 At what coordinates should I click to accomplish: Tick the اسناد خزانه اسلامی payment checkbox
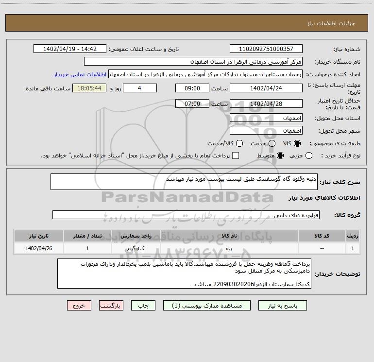point(236,155)
